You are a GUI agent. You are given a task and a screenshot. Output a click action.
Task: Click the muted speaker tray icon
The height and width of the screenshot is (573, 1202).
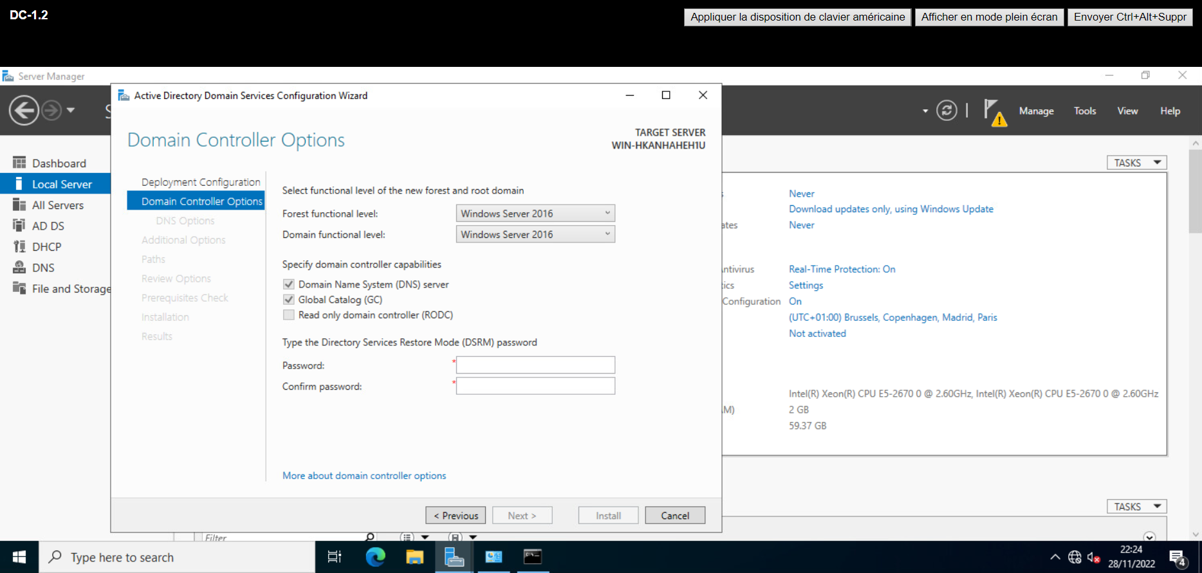pos(1093,558)
